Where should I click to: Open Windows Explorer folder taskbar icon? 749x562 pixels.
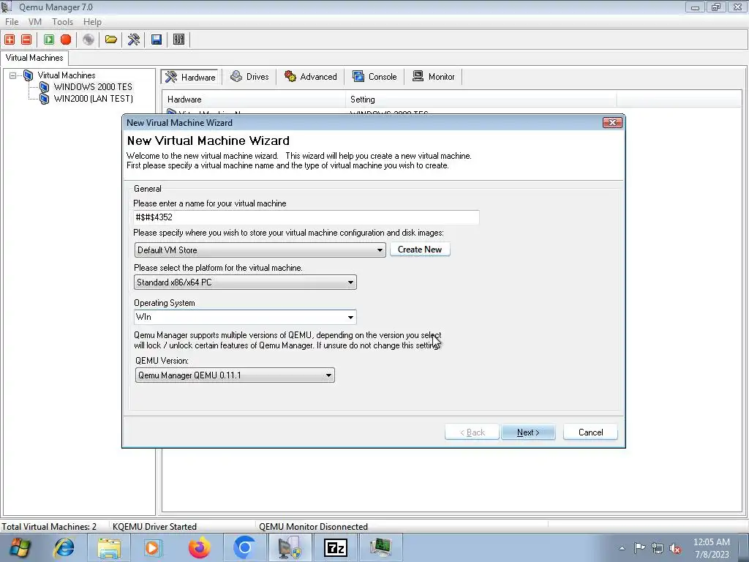click(109, 547)
